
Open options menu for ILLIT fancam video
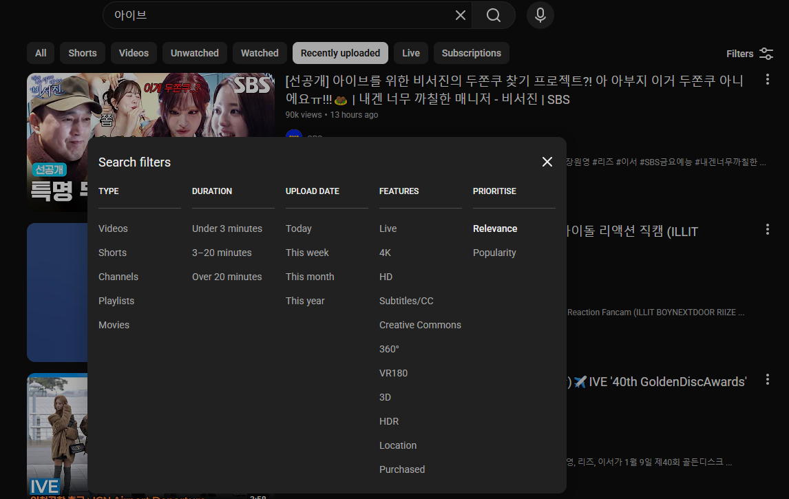click(x=768, y=230)
